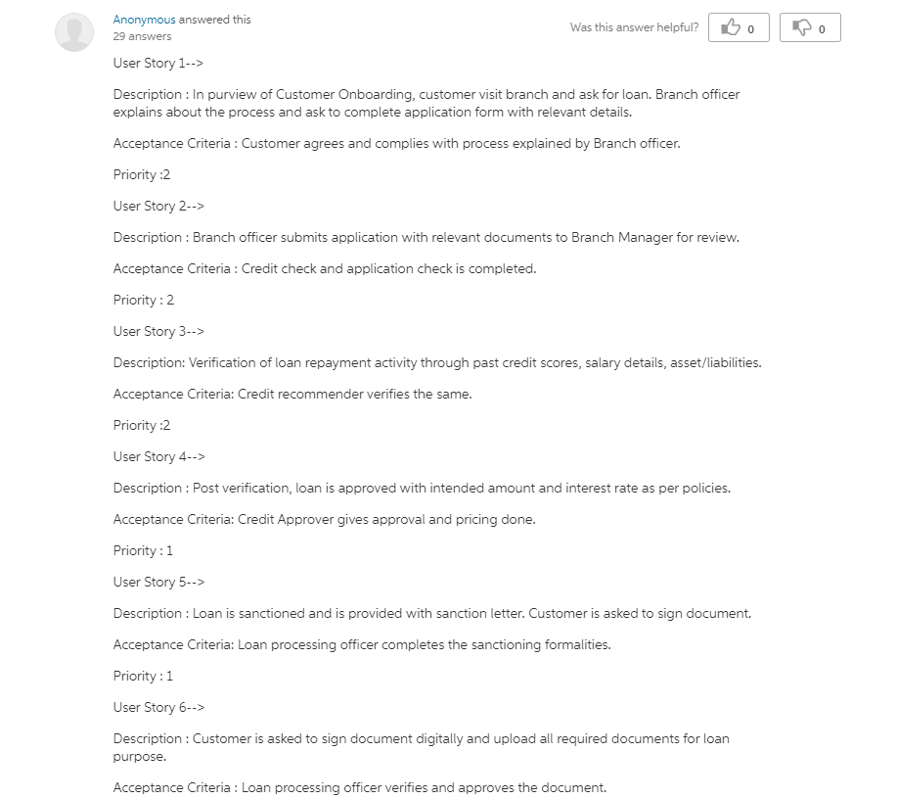
Task: Click the 'User Story 3-->' heading
Action: click(158, 332)
